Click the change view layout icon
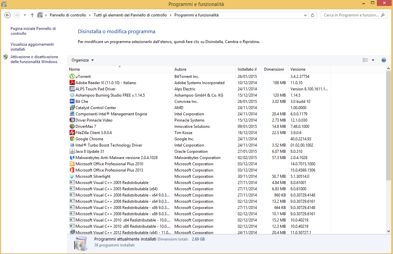The height and width of the screenshot is (254, 393). pyautogui.click(x=365, y=60)
